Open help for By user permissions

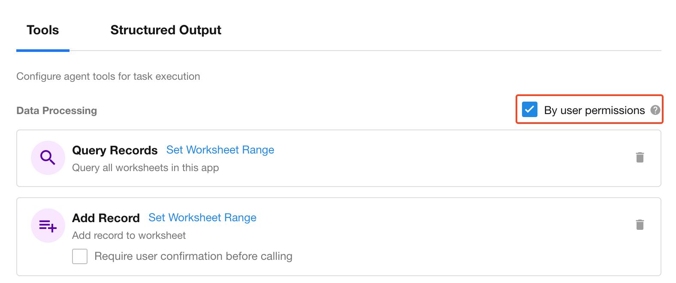pyautogui.click(x=655, y=110)
